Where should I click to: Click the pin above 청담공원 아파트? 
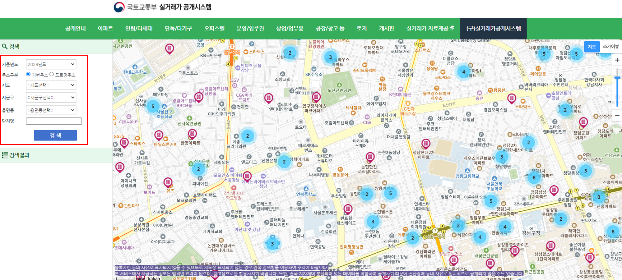[583, 122]
